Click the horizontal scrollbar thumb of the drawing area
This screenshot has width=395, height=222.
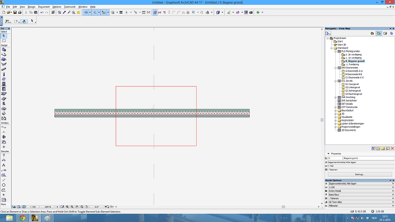[x=283, y=207]
